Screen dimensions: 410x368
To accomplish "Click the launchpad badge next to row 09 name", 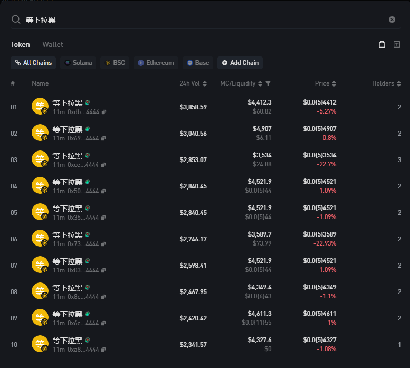I will [x=88, y=314].
